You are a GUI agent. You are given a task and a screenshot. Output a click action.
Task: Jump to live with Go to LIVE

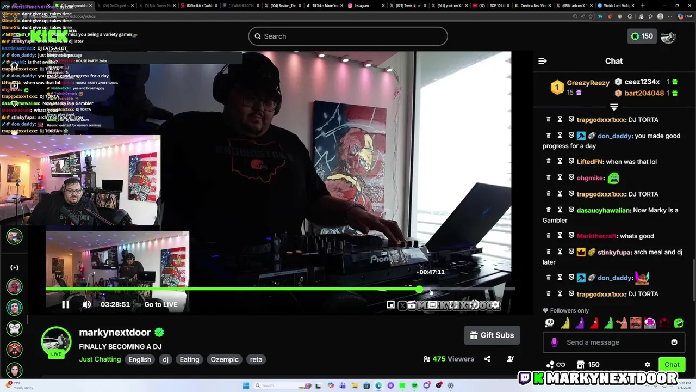[161, 304]
